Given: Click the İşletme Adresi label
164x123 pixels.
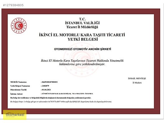Looking at the screenshot, I should pyautogui.click(x=16, y=94).
